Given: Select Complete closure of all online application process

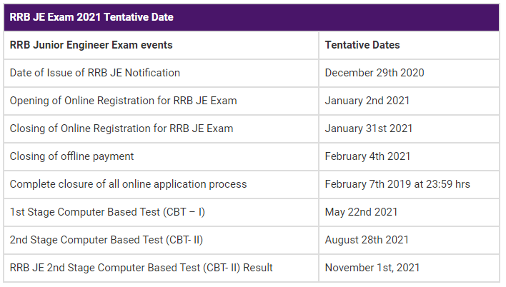Looking at the screenshot, I should [161, 184].
